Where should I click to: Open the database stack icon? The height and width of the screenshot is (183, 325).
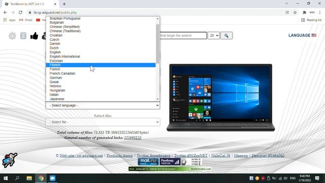pos(23,36)
